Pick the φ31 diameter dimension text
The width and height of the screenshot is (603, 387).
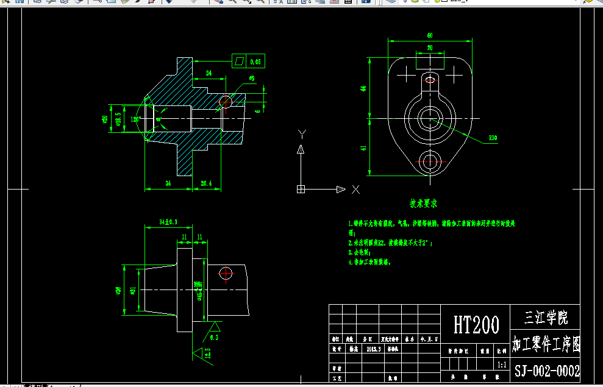[x=133, y=291]
